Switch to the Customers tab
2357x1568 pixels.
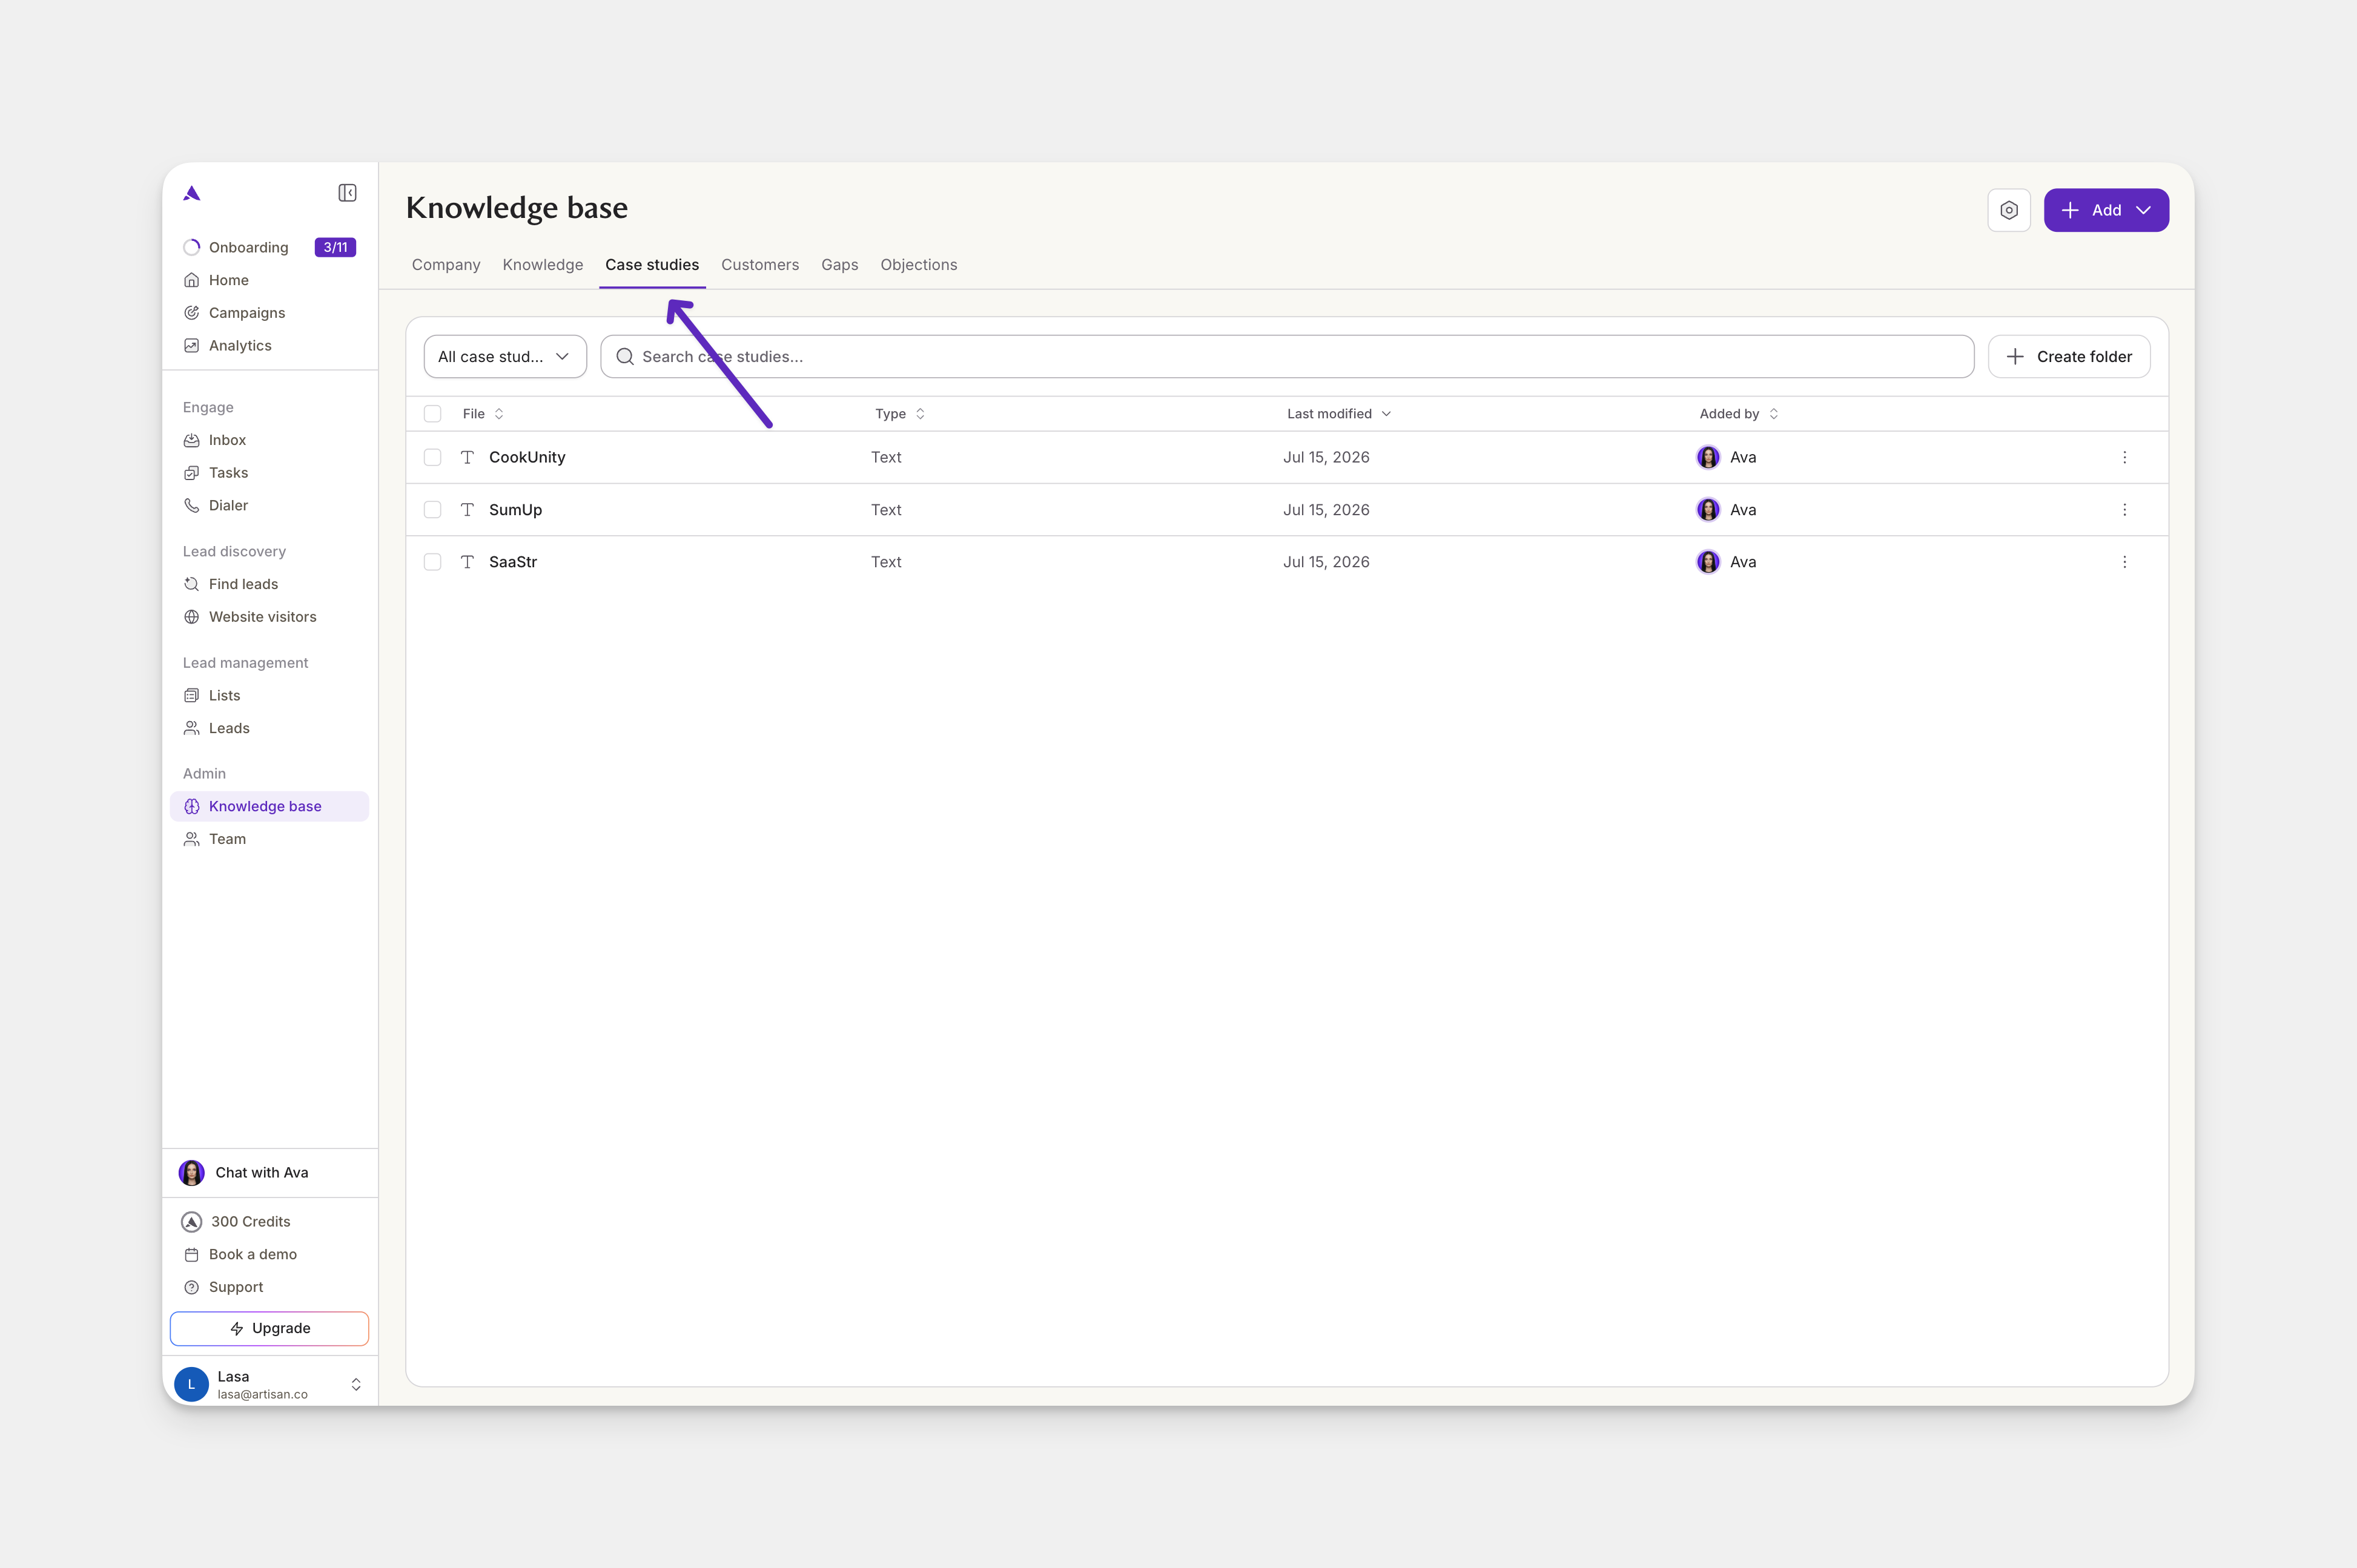click(760, 265)
